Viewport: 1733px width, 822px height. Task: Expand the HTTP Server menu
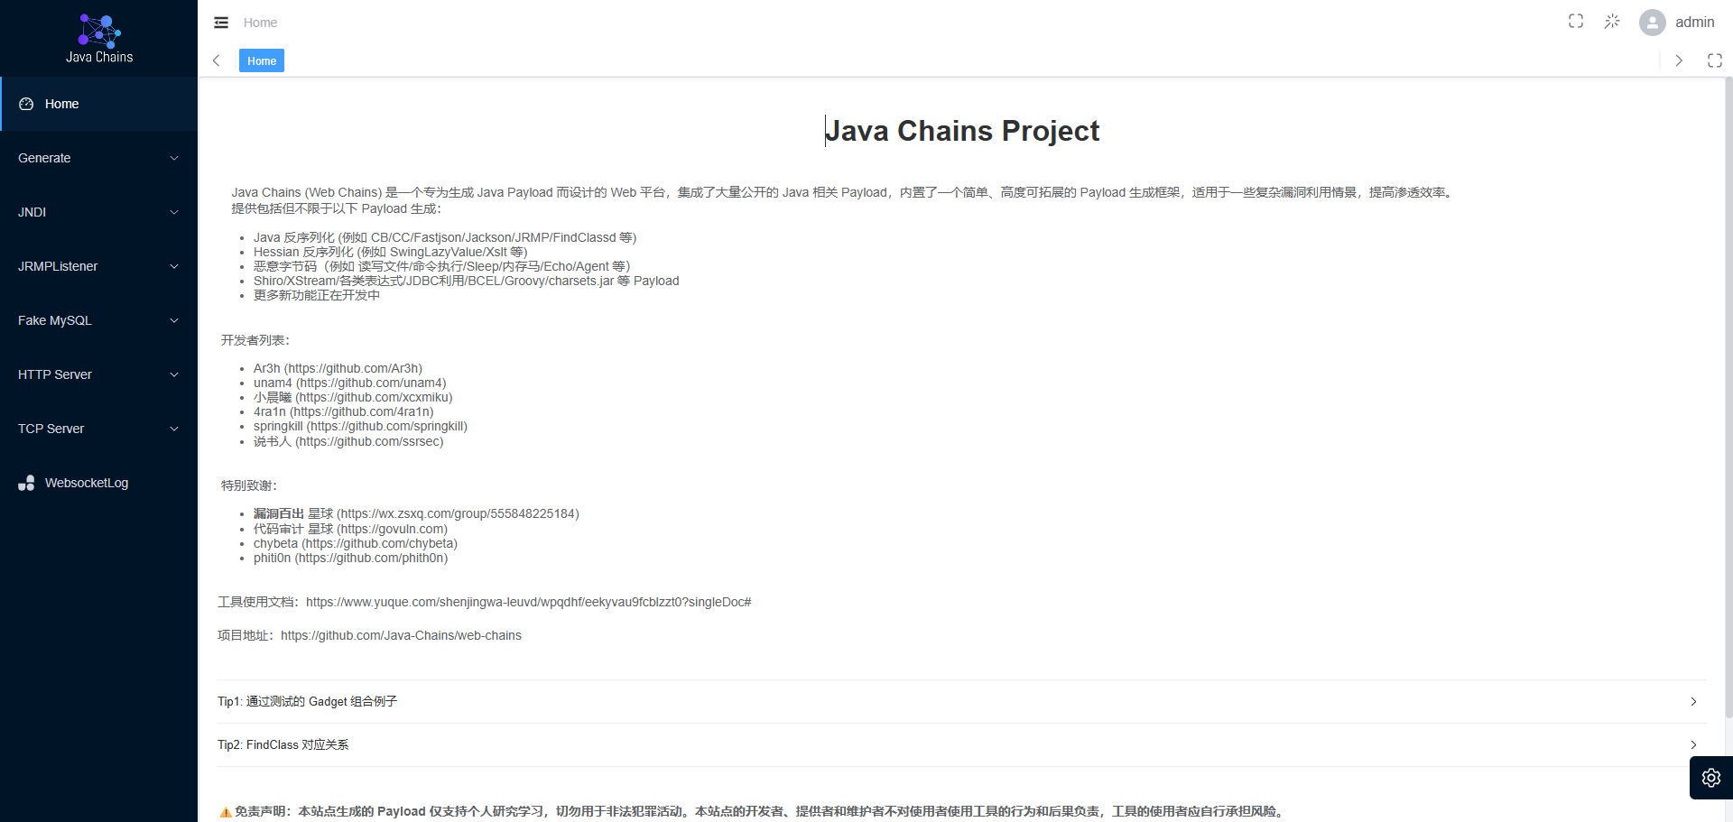point(98,374)
